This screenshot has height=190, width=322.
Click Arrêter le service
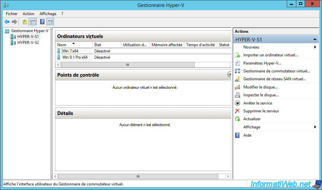(x=258, y=103)
